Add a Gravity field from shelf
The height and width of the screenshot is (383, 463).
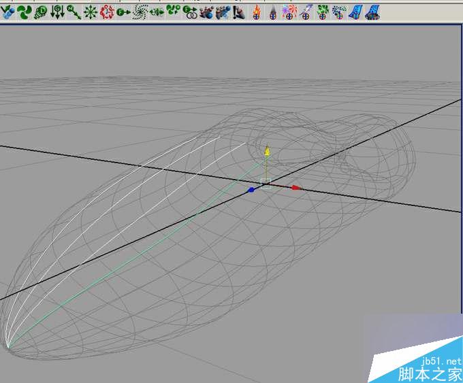point(57,12)
